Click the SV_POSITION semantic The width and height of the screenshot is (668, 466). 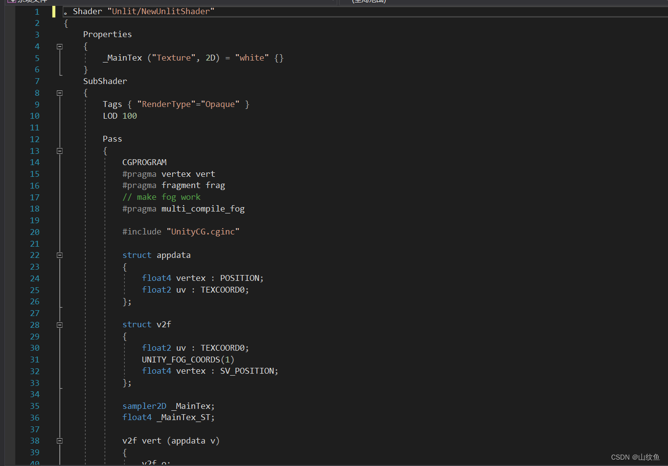(x=247, y=371)
